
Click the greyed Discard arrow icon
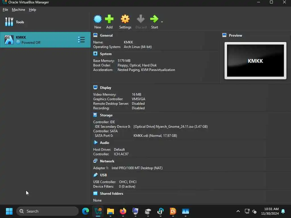pyautogui.click(x=141, y=19)
